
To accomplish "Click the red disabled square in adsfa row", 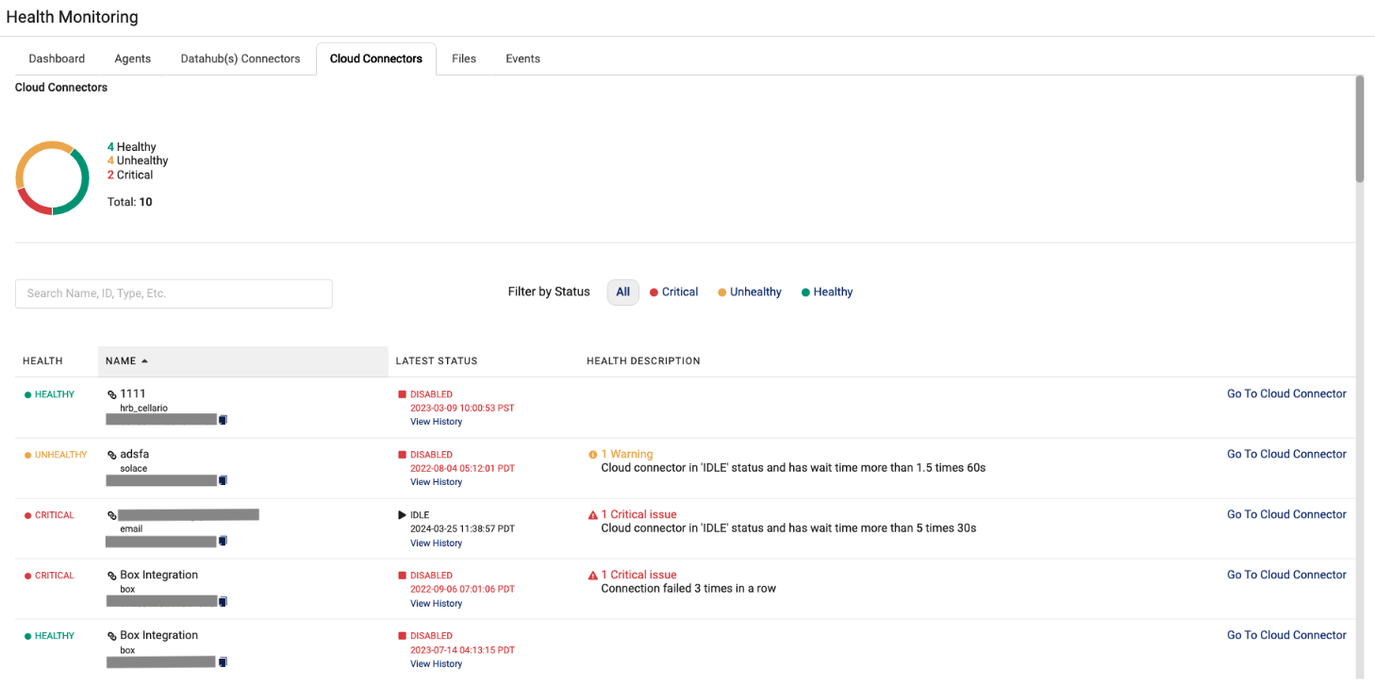I will [x=402, y=455].
